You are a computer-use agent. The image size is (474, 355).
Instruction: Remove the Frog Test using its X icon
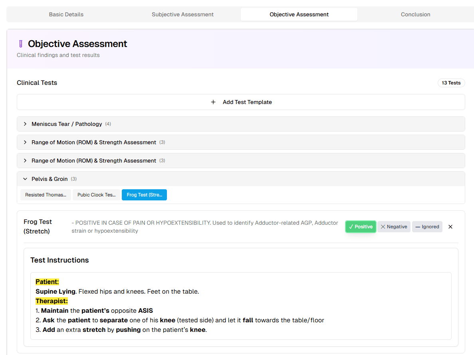click(450, 226)
